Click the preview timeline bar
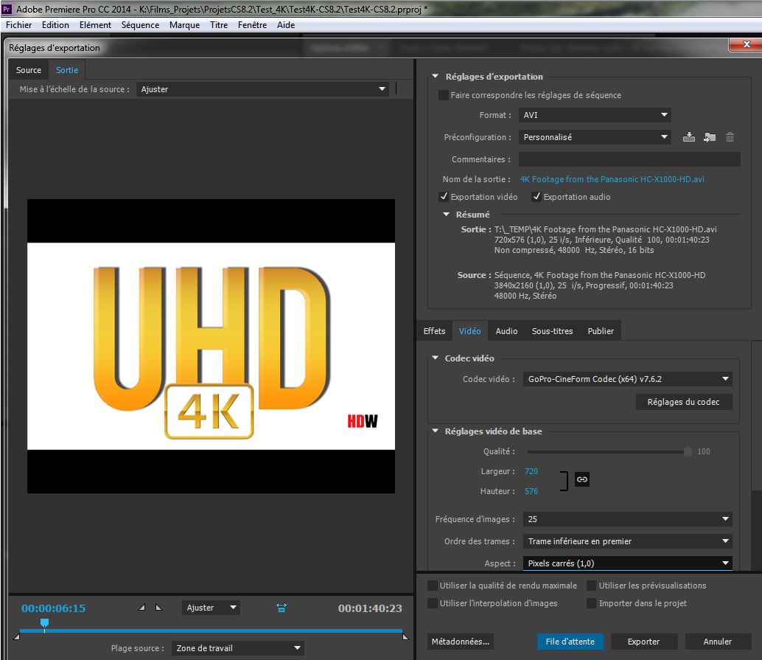The height and width of the screenshot is (660, 762). 211,631
